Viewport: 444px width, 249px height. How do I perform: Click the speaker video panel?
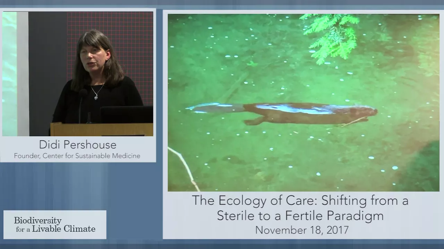(x=78, y=74)
